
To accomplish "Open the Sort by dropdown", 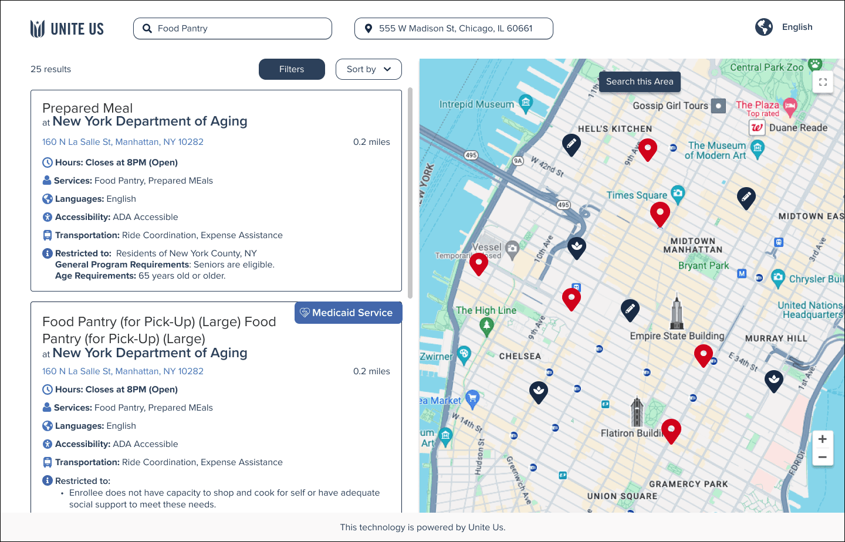I will coord(369,69).
